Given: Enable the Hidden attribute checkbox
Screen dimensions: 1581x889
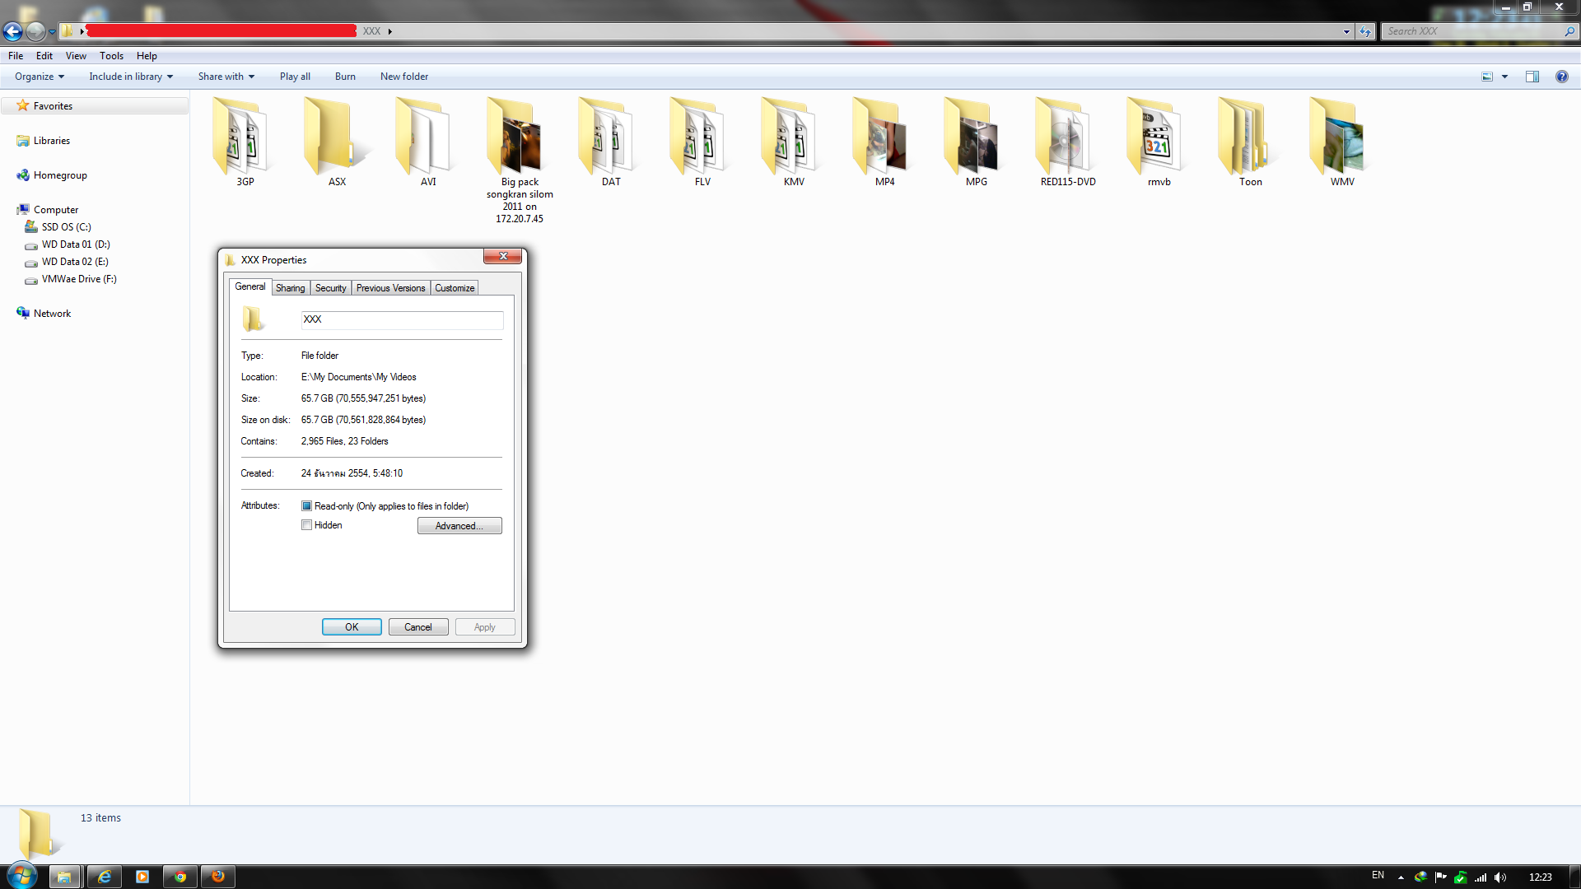Looking at the screenshot, I should [x=306, y=525].
